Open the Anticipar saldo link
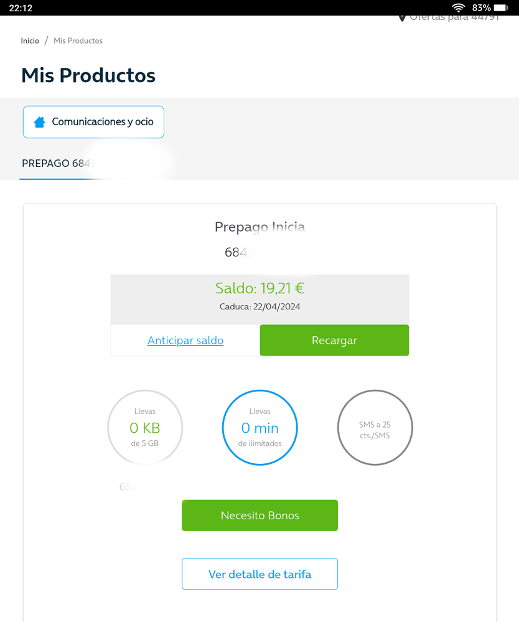This screenshot has width=519, height=622. (185, 341)
